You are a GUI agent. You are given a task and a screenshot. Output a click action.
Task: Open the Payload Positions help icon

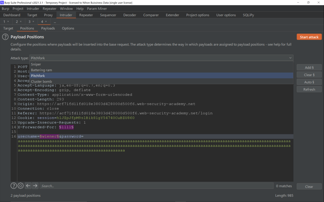5,37
